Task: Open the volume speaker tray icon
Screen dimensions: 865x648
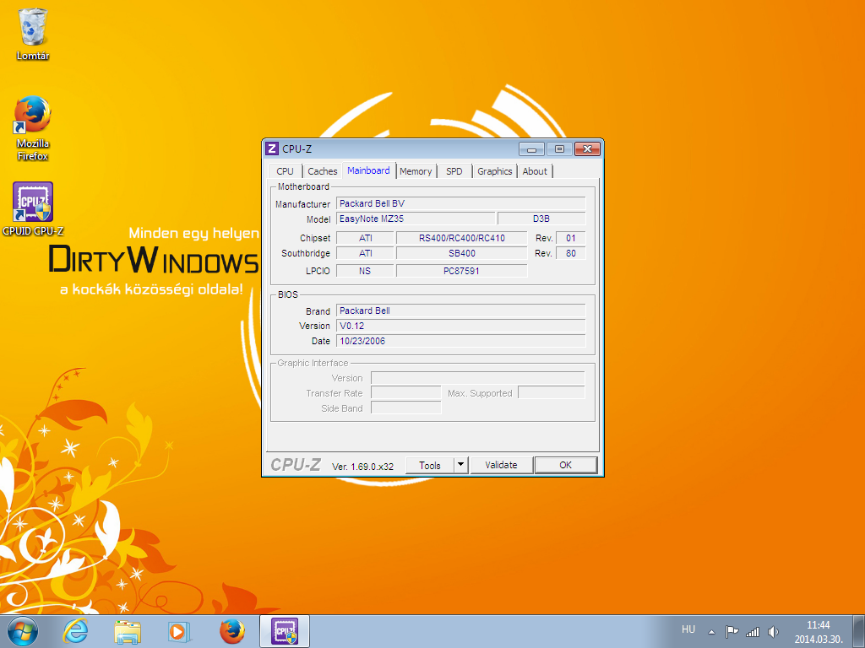Action: [774, 631]
